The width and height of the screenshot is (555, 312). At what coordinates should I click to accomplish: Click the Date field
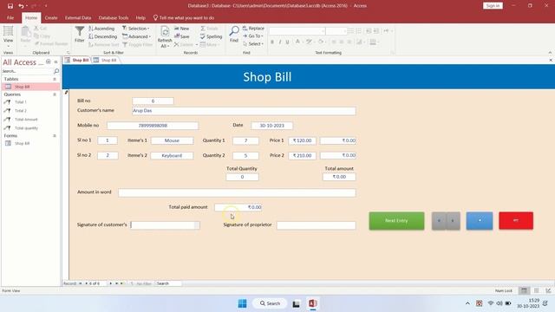271,126
